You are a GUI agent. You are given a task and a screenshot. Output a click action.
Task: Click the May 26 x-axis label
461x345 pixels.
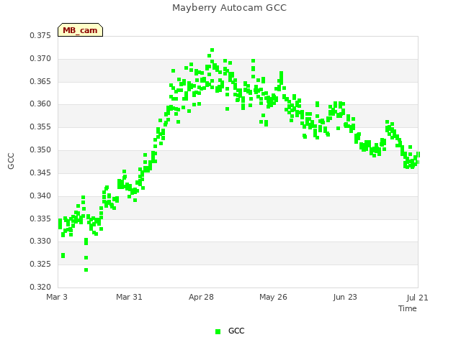pos(273,297)
